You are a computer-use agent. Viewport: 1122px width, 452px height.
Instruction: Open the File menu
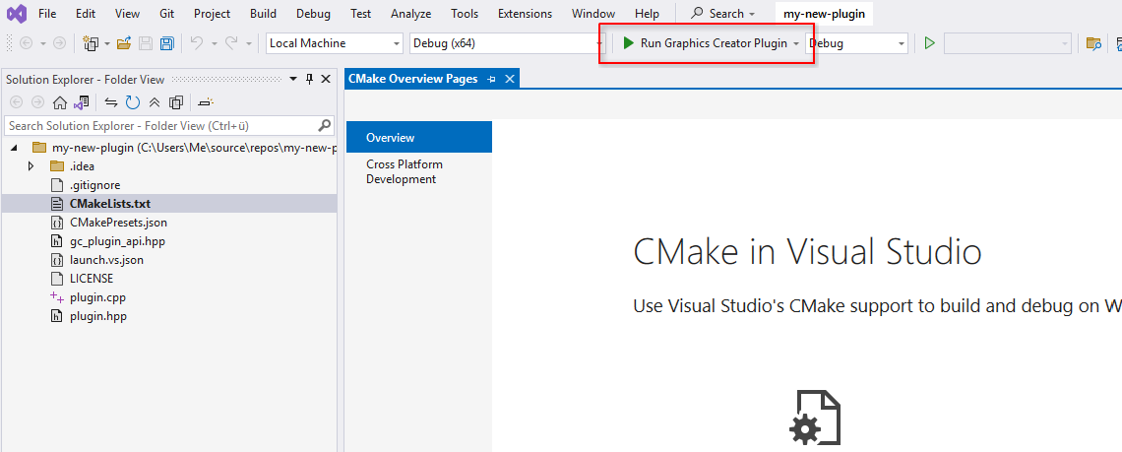click(47, 14)
